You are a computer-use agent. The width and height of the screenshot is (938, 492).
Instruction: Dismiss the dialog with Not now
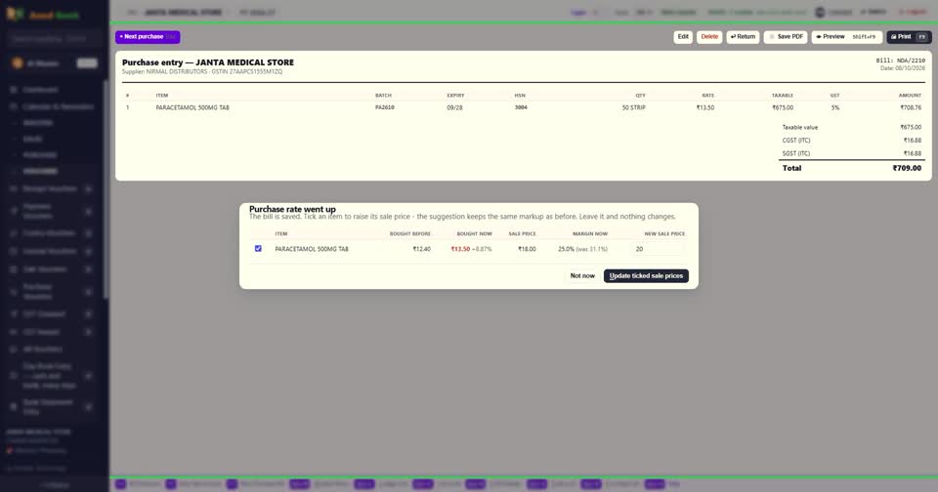[x=582, y=276]
